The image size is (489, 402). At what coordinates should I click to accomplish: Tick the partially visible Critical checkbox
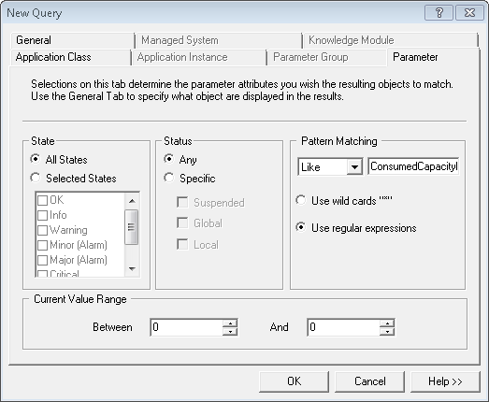pyautogui.click(x=42, y=274)
